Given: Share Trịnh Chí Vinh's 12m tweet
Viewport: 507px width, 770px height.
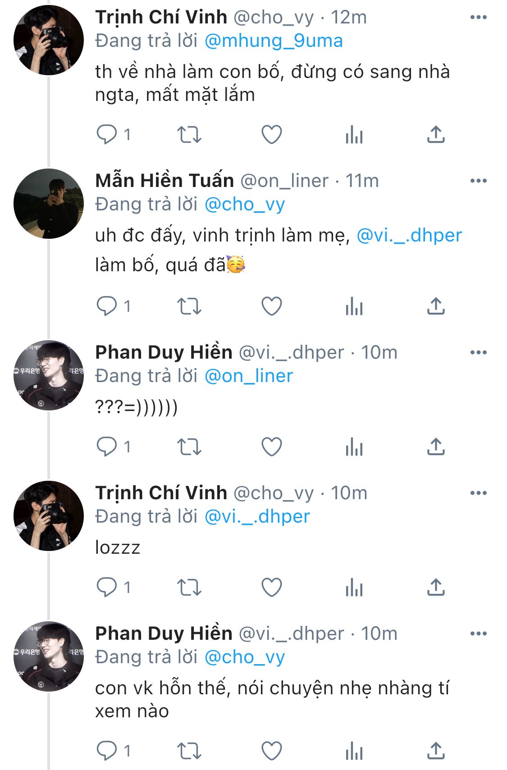Looking at the screenshot, I should point(436,134).
